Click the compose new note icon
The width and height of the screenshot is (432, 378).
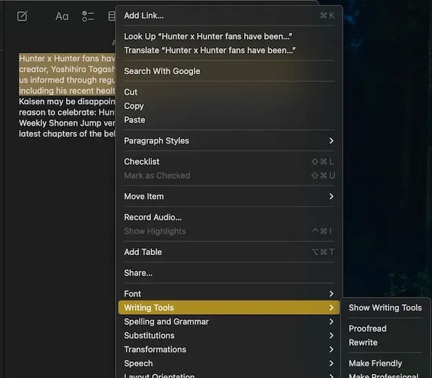[x=23, y=16]
